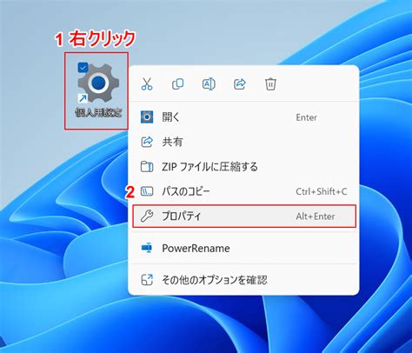Click the 個人用設定 label under the icon
412x353 pixels.
point(98,112)
